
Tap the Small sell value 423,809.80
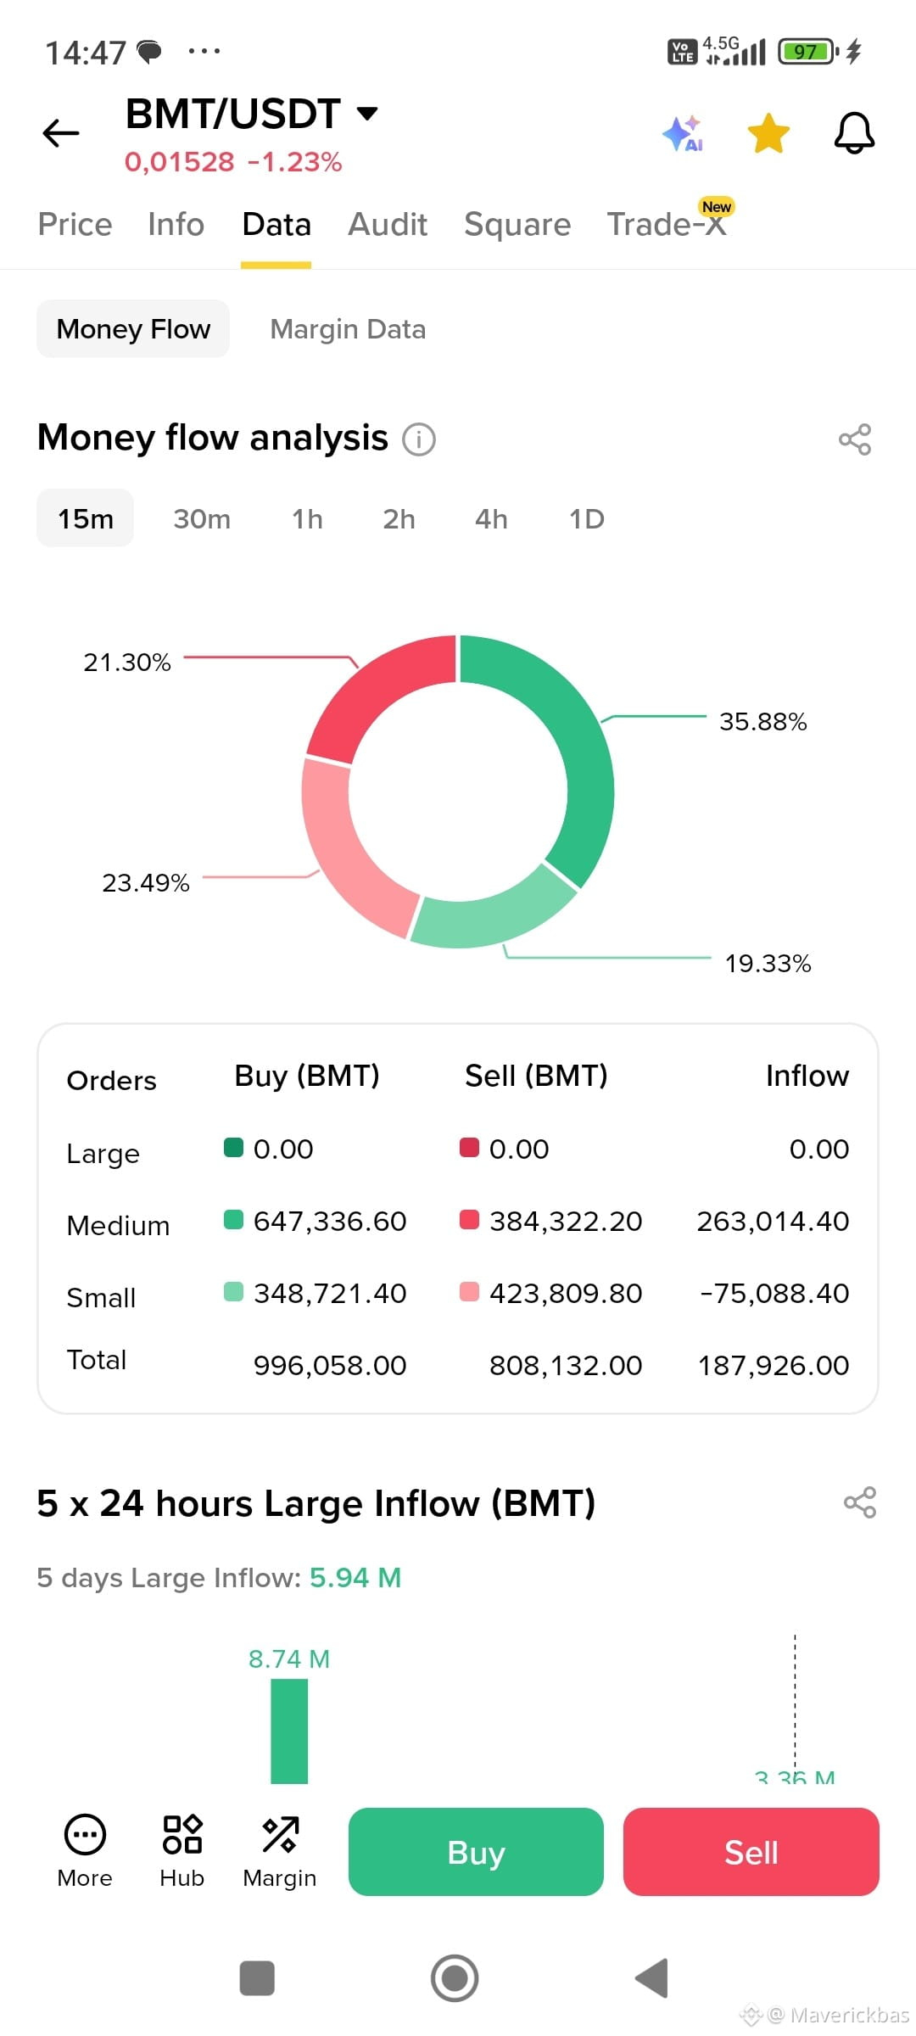click(x=566, y=1293)
